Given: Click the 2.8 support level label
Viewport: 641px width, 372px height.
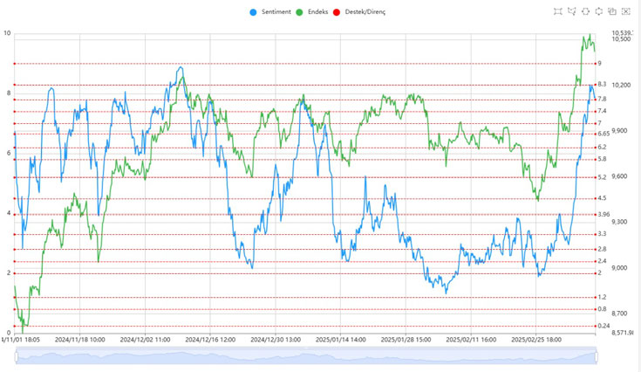Looking at the screenshot, I should [602, 249].
